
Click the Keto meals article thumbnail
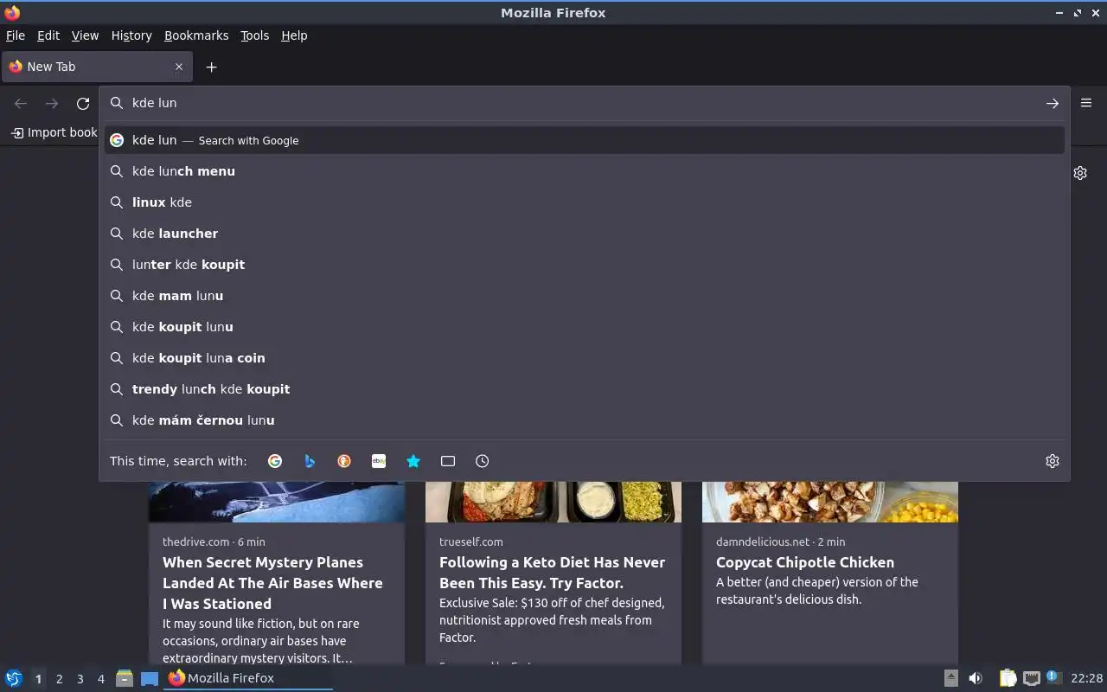coord(553,502)
